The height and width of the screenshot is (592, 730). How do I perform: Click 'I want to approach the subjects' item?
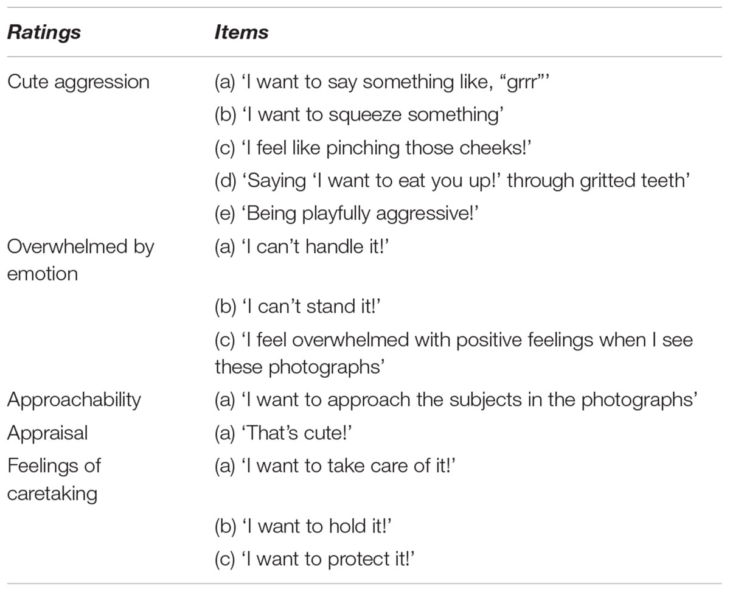tap(455, 400)
